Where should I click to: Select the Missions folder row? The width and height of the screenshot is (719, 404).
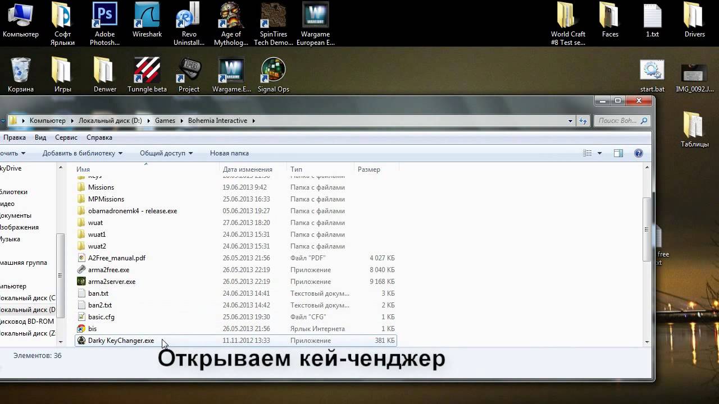coord(236,187)
